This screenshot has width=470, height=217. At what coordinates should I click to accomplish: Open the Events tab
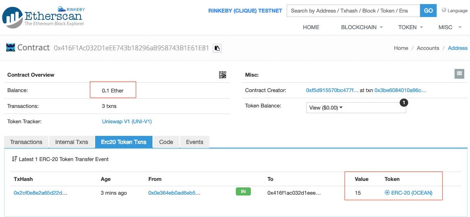coord(194,142)
